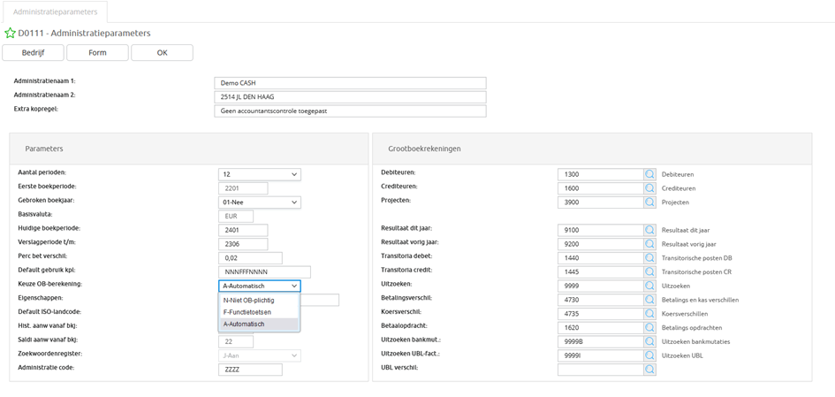Click search icon beside Transitoria debet

click(x=650, y=257)
